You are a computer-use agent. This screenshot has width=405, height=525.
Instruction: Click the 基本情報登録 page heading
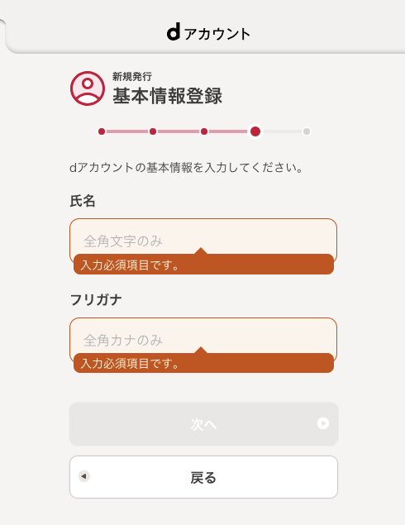(167, 96)
